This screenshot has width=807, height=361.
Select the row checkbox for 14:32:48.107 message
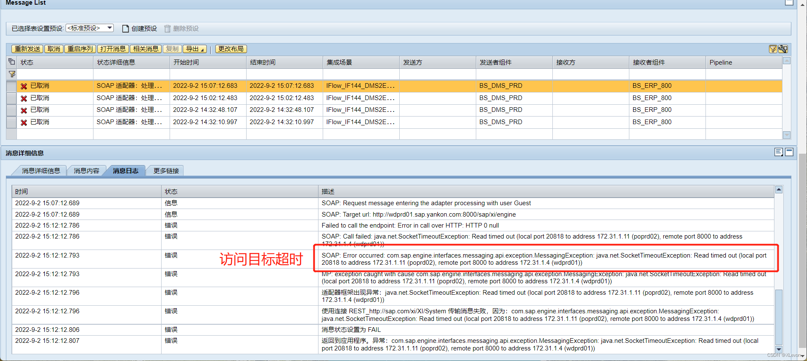click(x=11, y=110)
